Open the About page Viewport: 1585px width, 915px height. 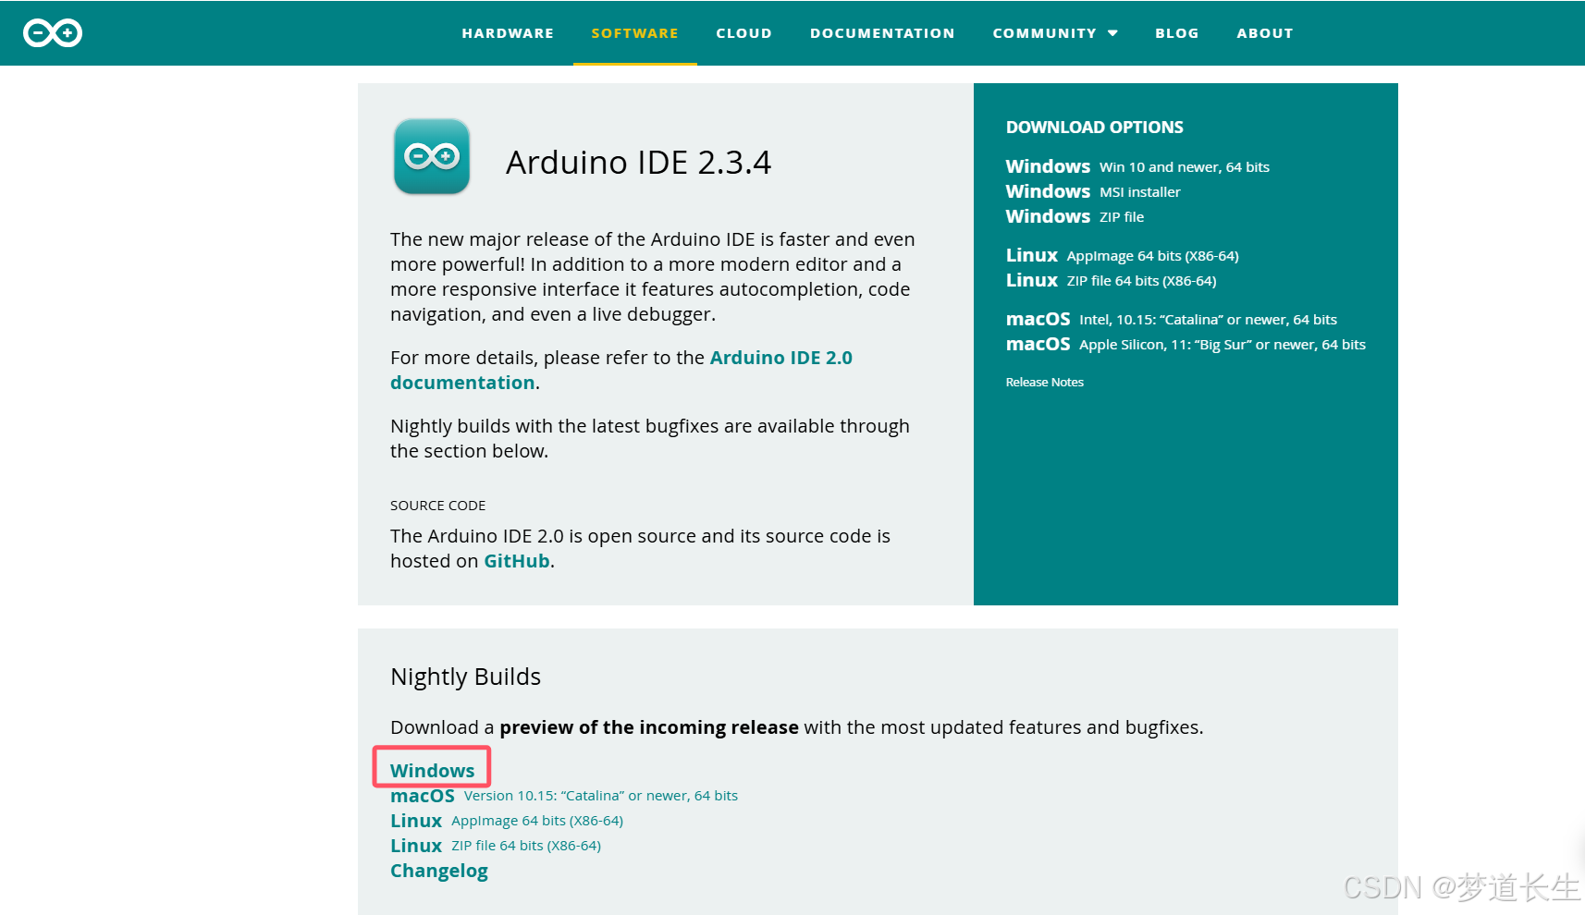pos(1264,33)
